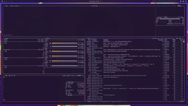
Task: Click the right sort arrow after 'cpu lazy'
Action: coord(182,38)
